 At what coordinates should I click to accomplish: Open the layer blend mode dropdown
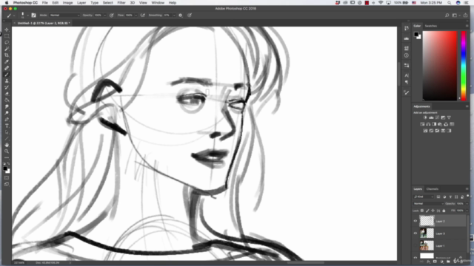pyautogui.click(x=428, y=204)
